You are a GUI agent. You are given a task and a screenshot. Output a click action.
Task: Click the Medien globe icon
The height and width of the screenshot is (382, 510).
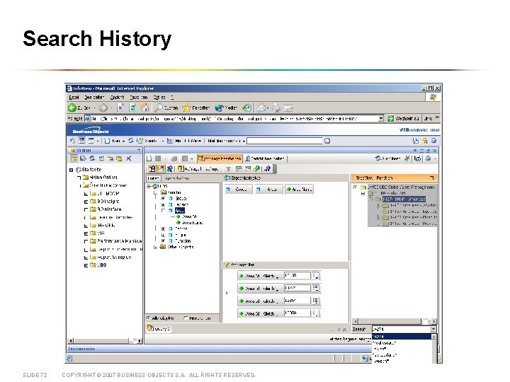click(219, 108)
